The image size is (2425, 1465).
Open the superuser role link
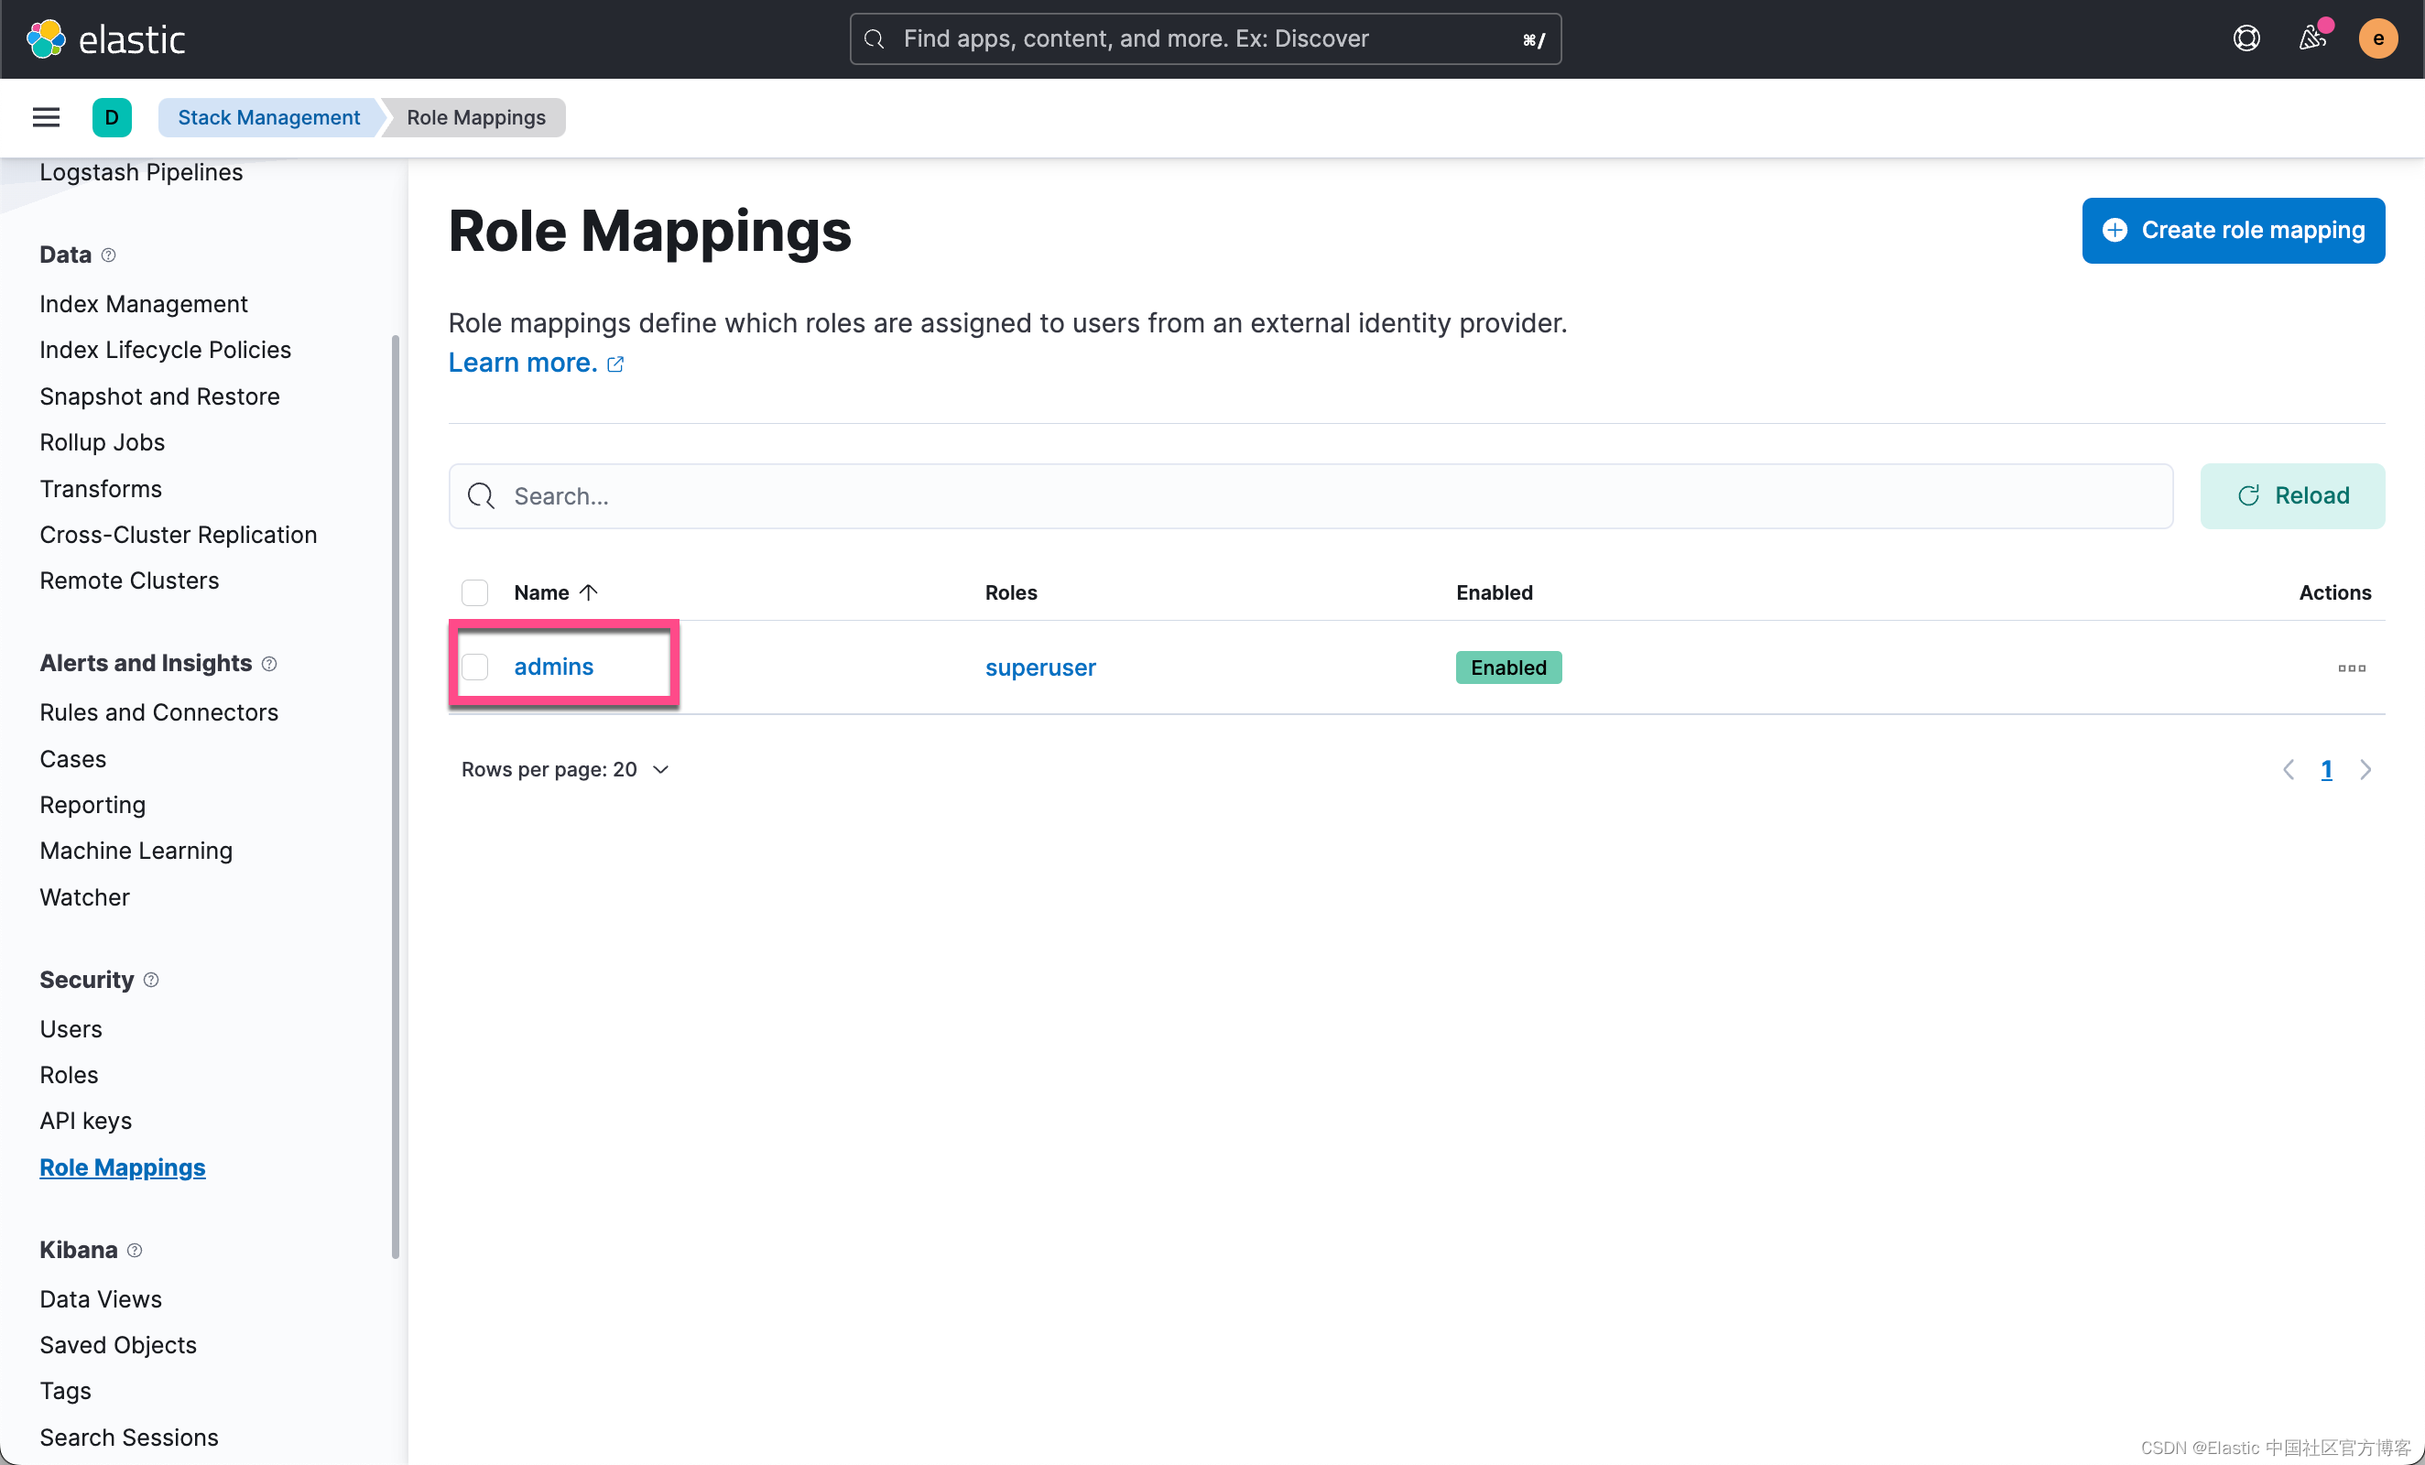tap(1039, 668)
